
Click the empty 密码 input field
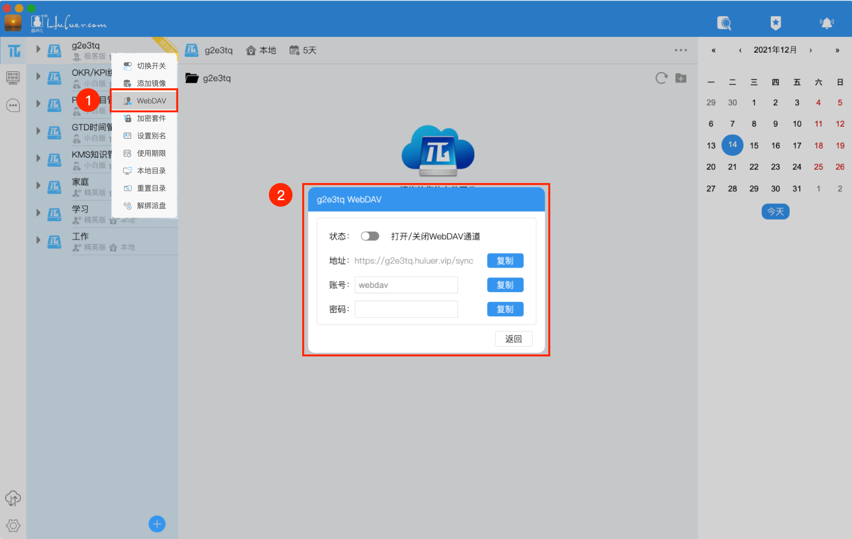(x=406, y=309)
